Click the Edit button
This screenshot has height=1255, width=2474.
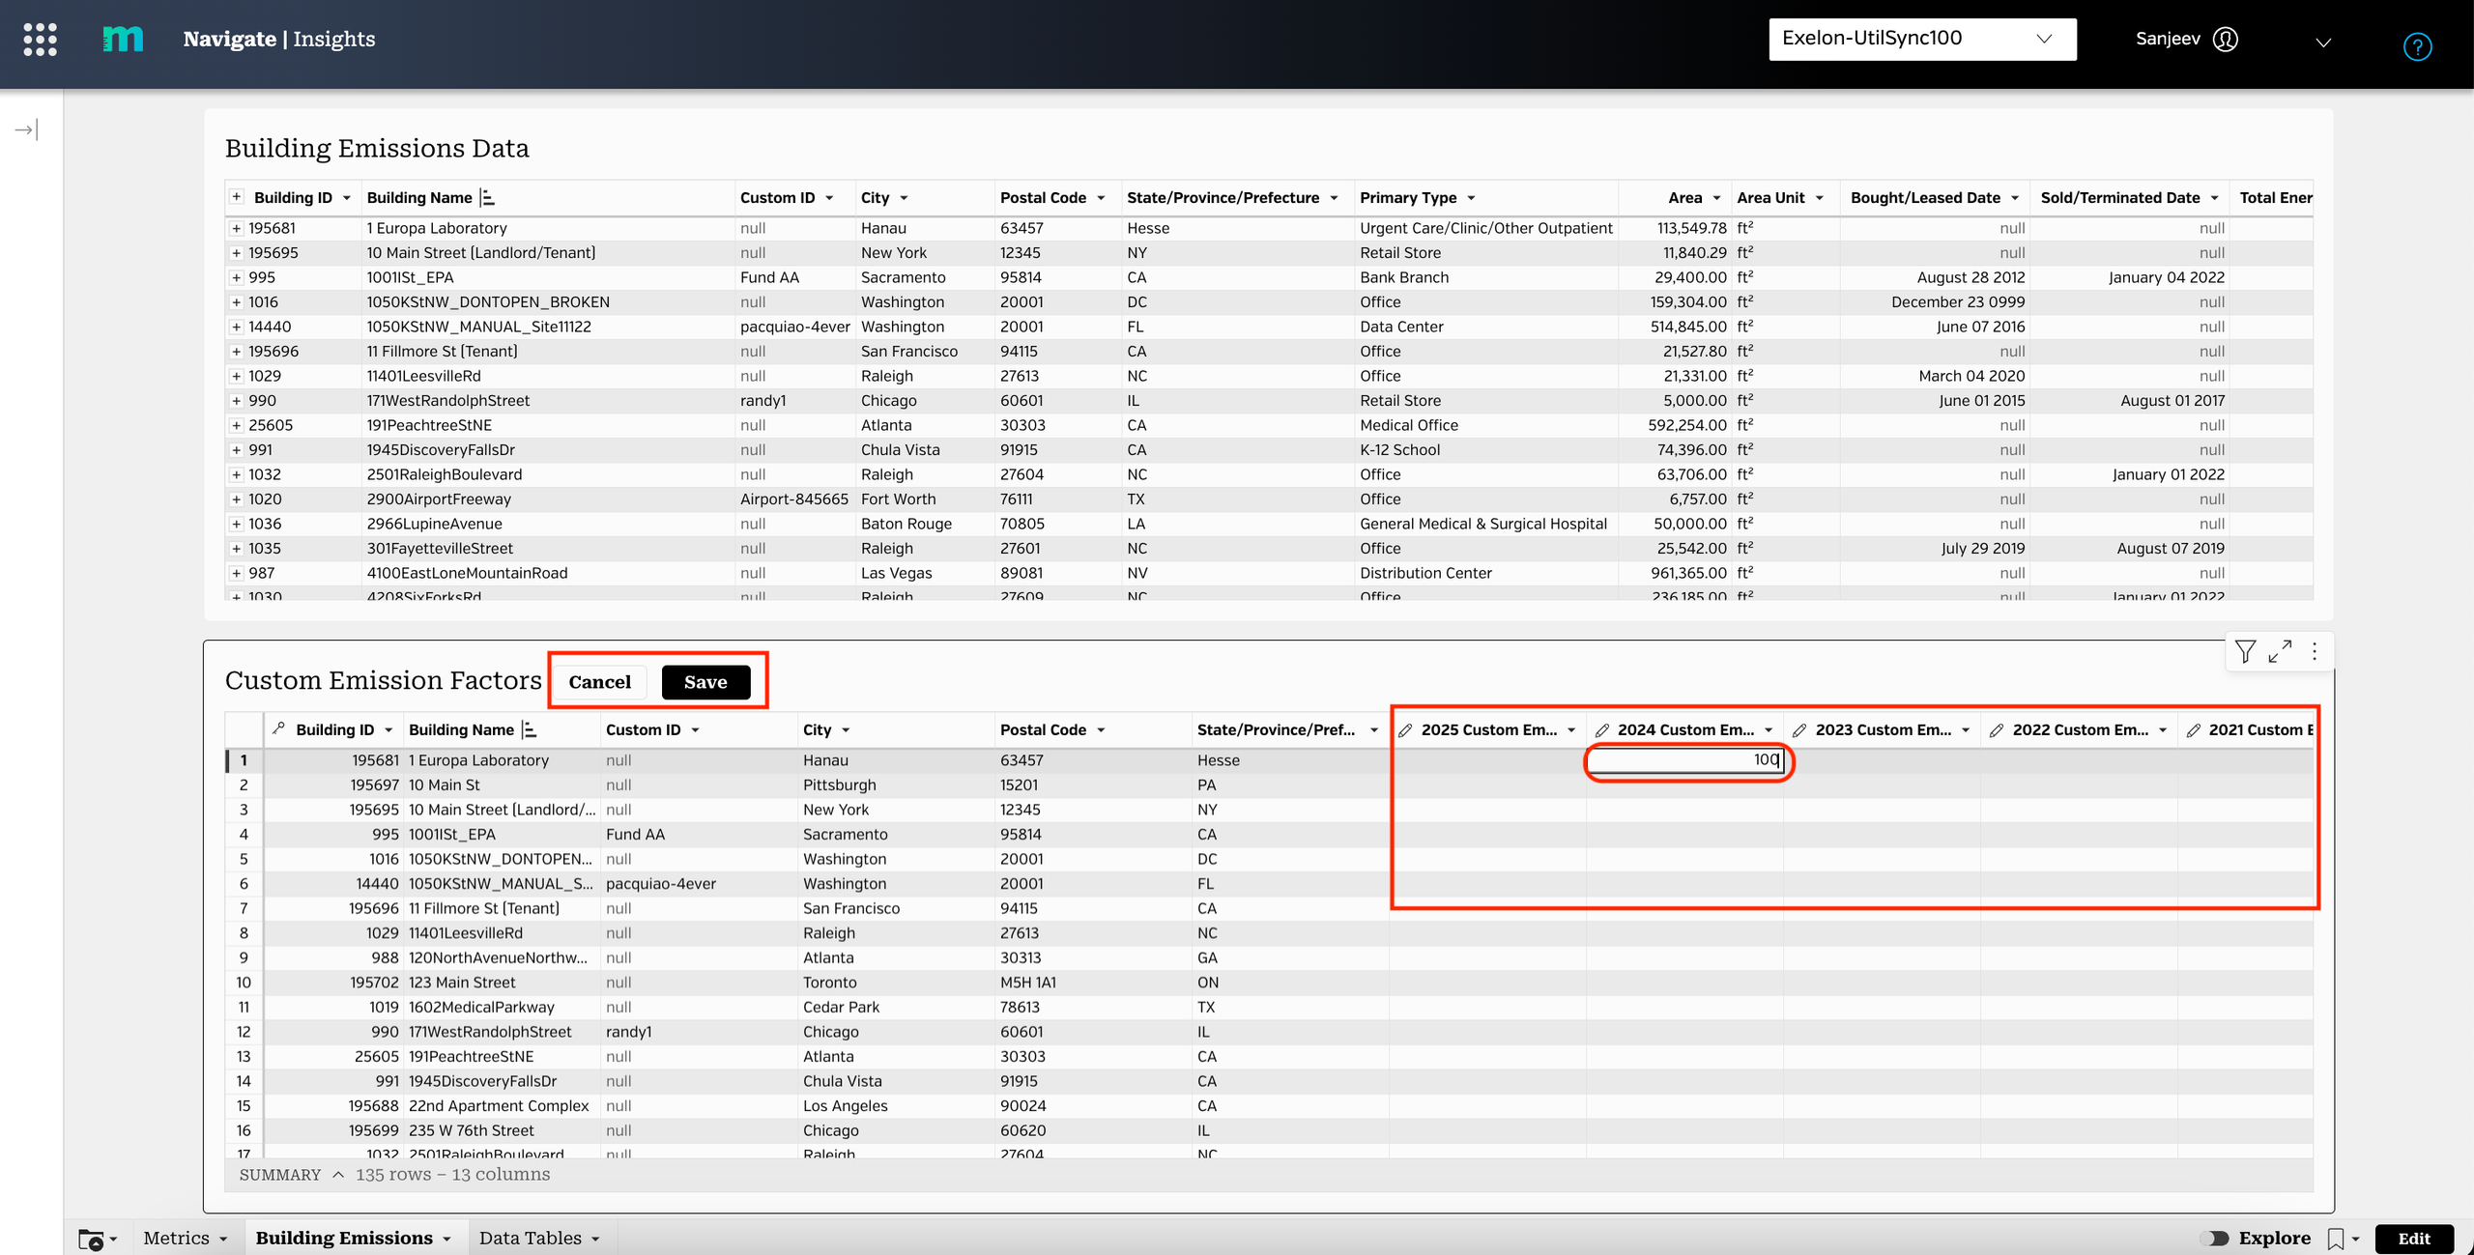(x=2414, y=1239)
